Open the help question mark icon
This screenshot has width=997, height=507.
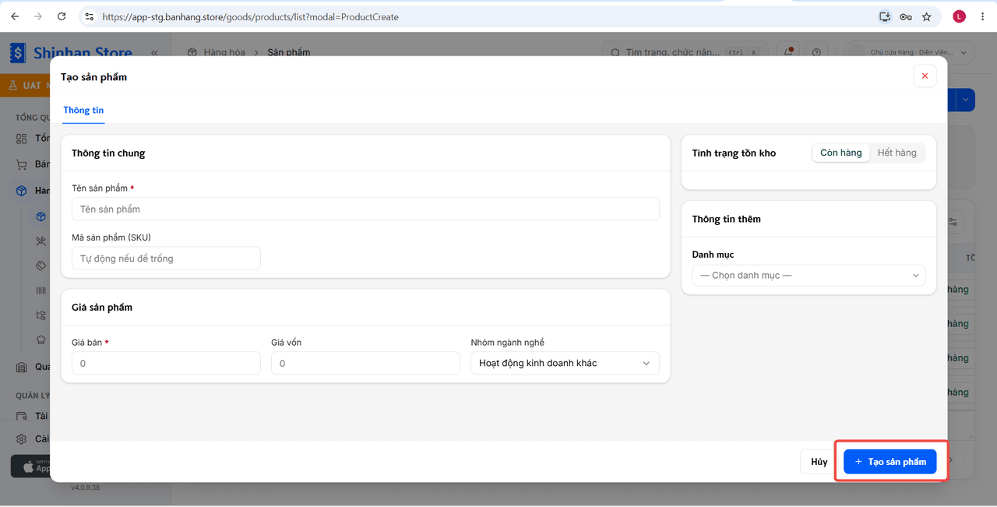(x=816, y=53)
